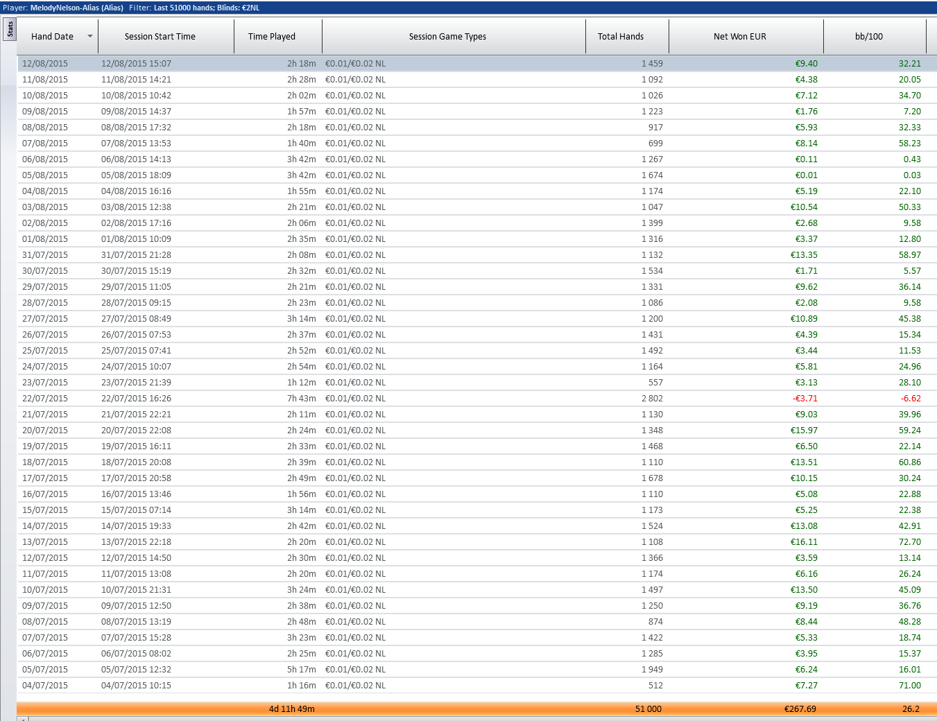
Task: Click the summary net won €267.69
Action: click(x=800, y=709)
